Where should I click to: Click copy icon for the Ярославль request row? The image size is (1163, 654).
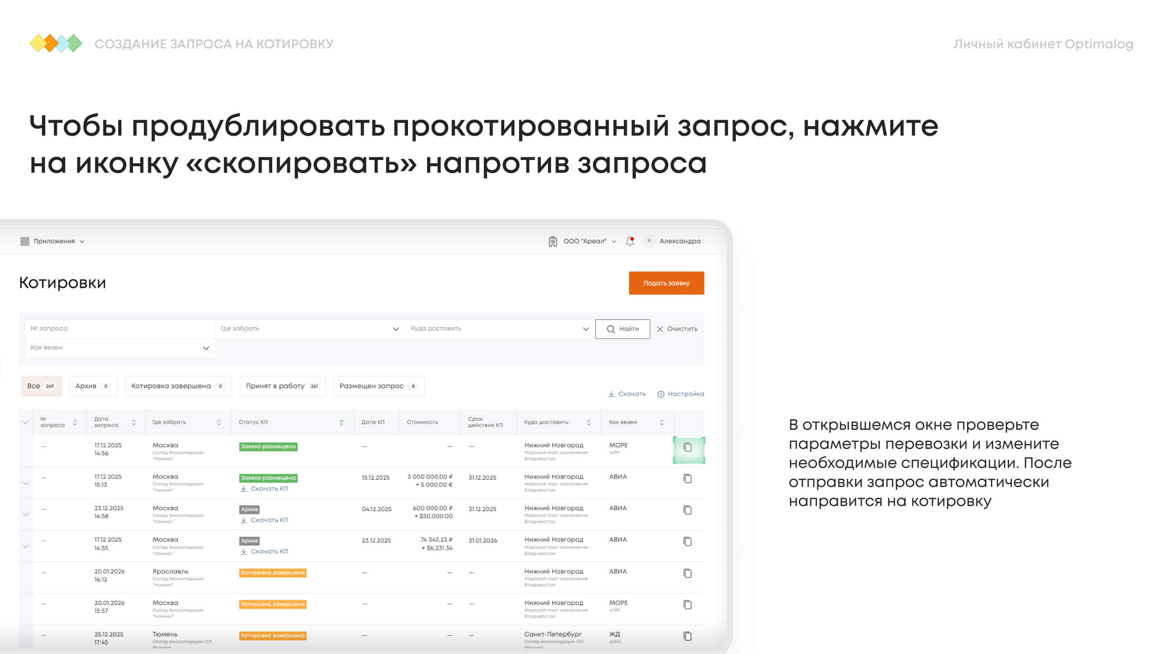tap(687, 573)
